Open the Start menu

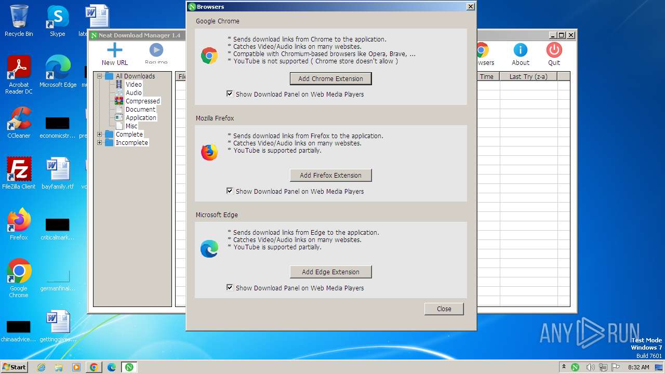coord(15,367)
